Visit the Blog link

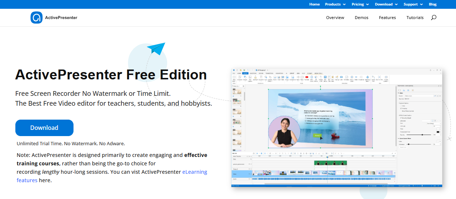point(433,4)
